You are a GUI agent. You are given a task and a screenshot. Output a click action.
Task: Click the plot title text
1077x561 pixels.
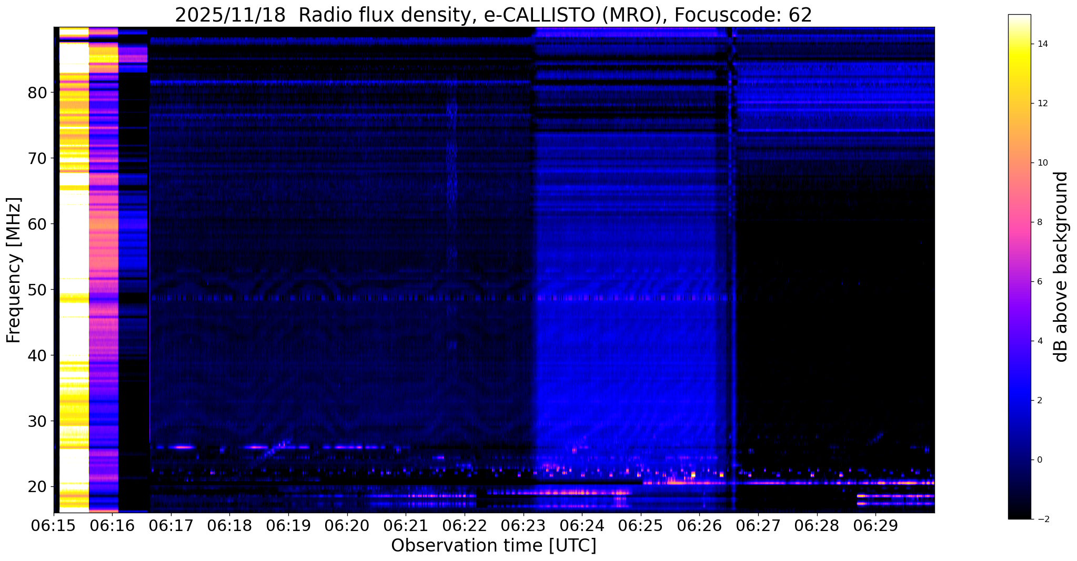(x=494, y=15)
